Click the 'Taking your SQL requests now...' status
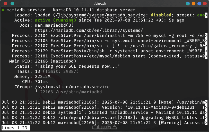The width and height of the screenshot is (209, 132). [x=77, y=66]
